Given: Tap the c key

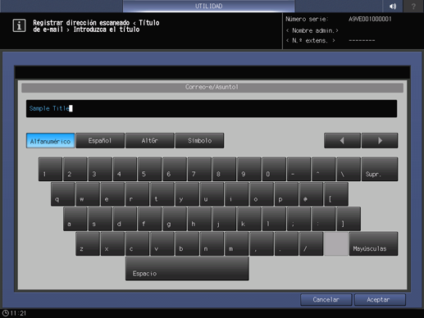Looking at the screenshot, I should [x=137, y=243].
